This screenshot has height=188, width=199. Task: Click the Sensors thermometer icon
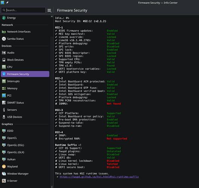(4, 110)
